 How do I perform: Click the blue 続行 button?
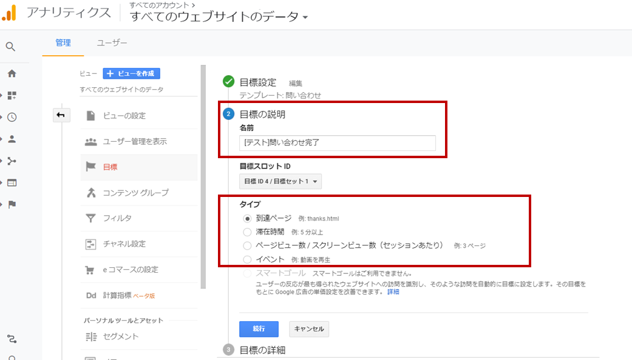point(259,329)
